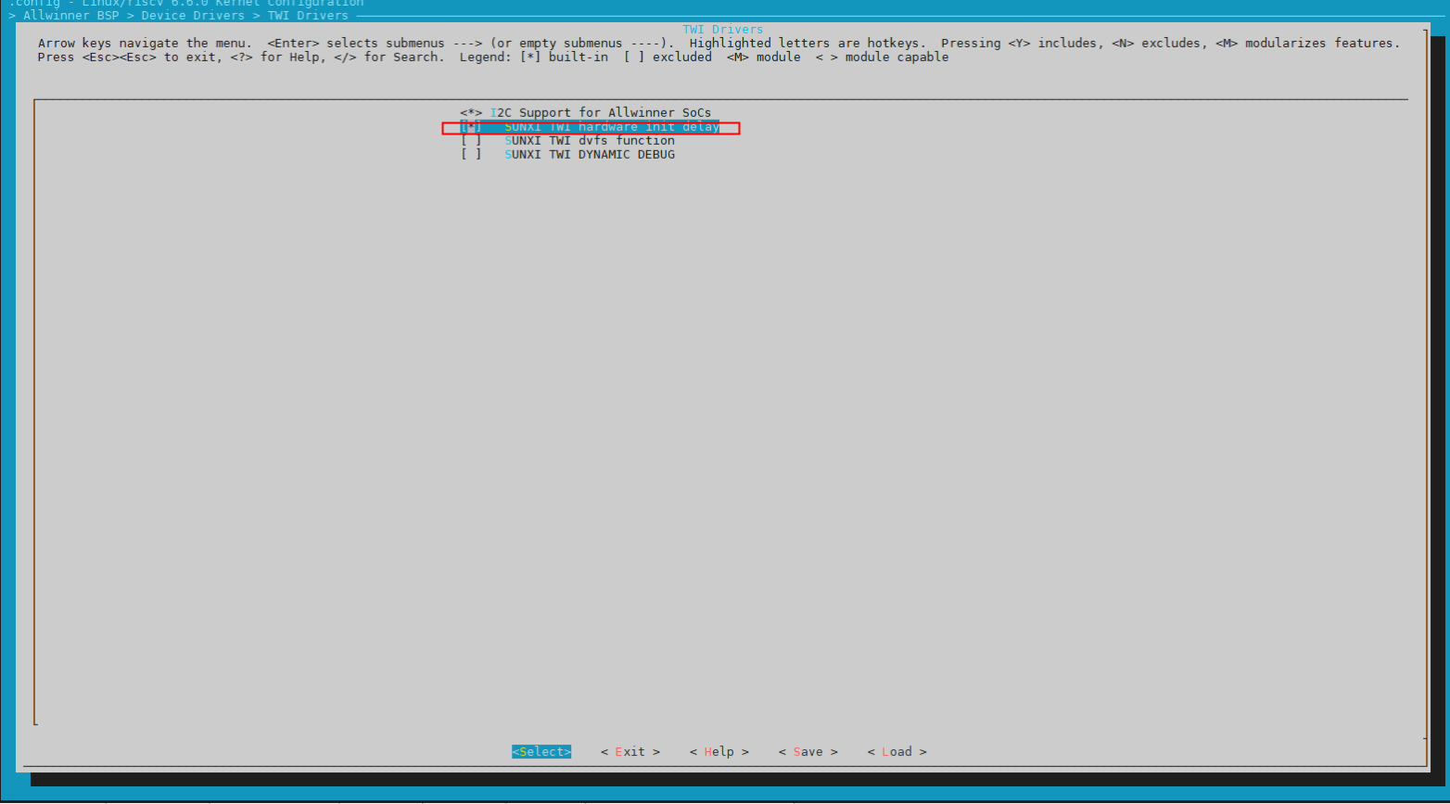Click the SUNXI TWI dvfs function label

click(590, 141)
